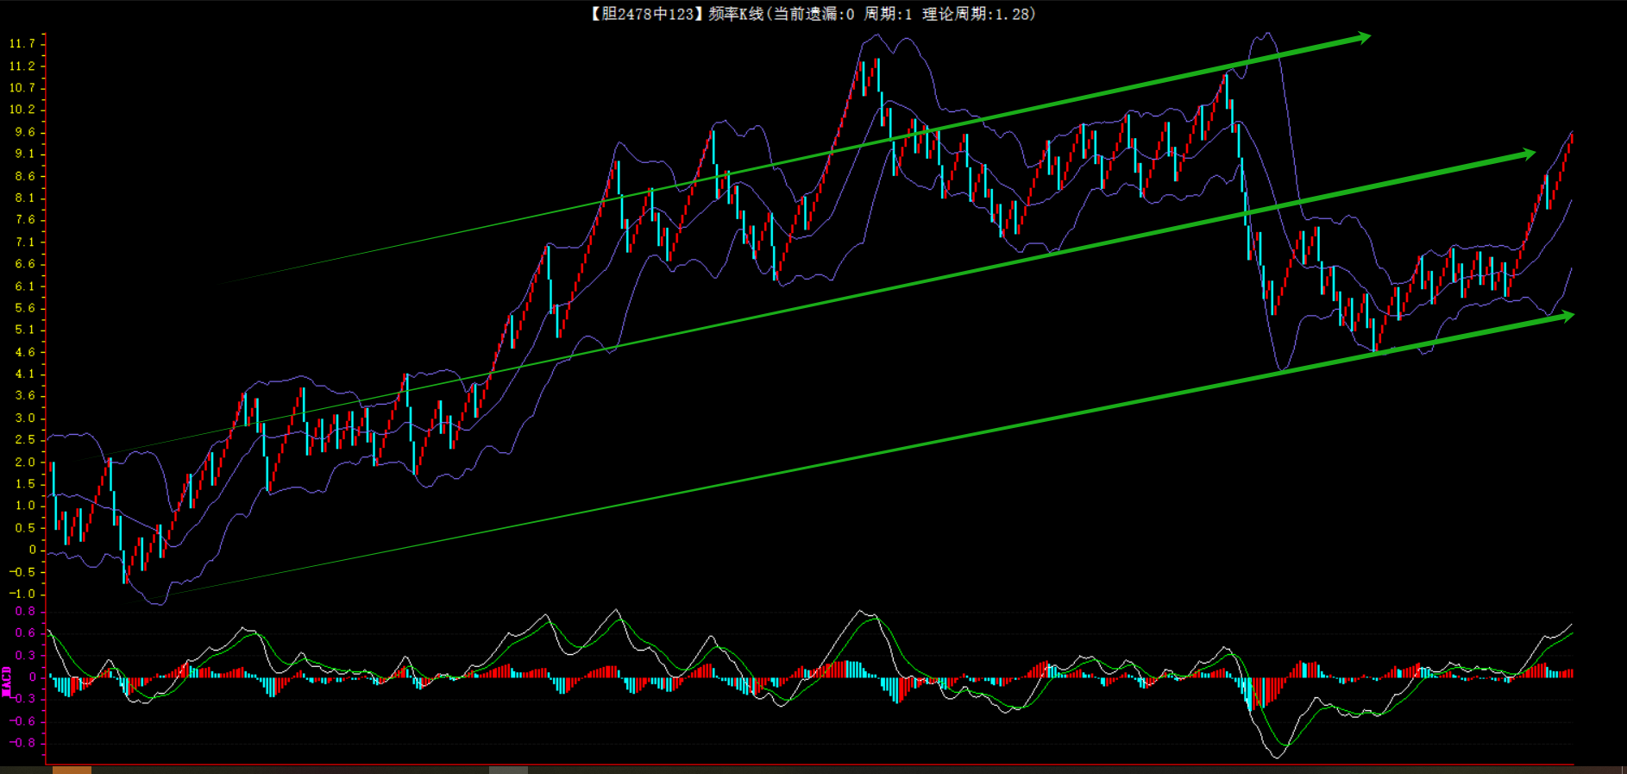Image resolution: width=1627 pixels, height=774 pixels.
Task: Click the deepest MACD white line trough
Action: (1277, 756)
